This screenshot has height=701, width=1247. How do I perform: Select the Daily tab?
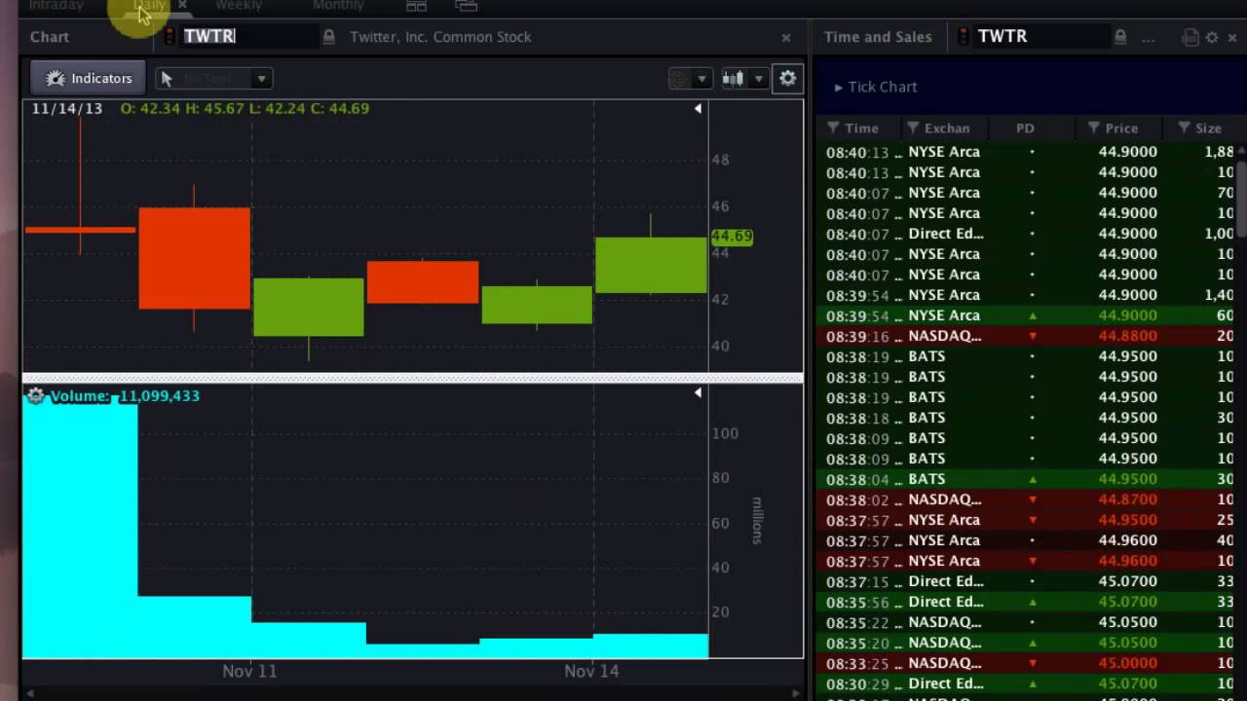pyautogui.click(x=149, y=6)
